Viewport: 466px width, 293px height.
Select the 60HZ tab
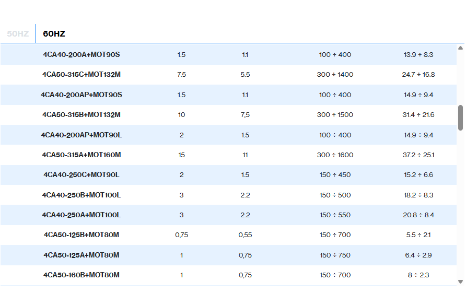tap(54, 33)
